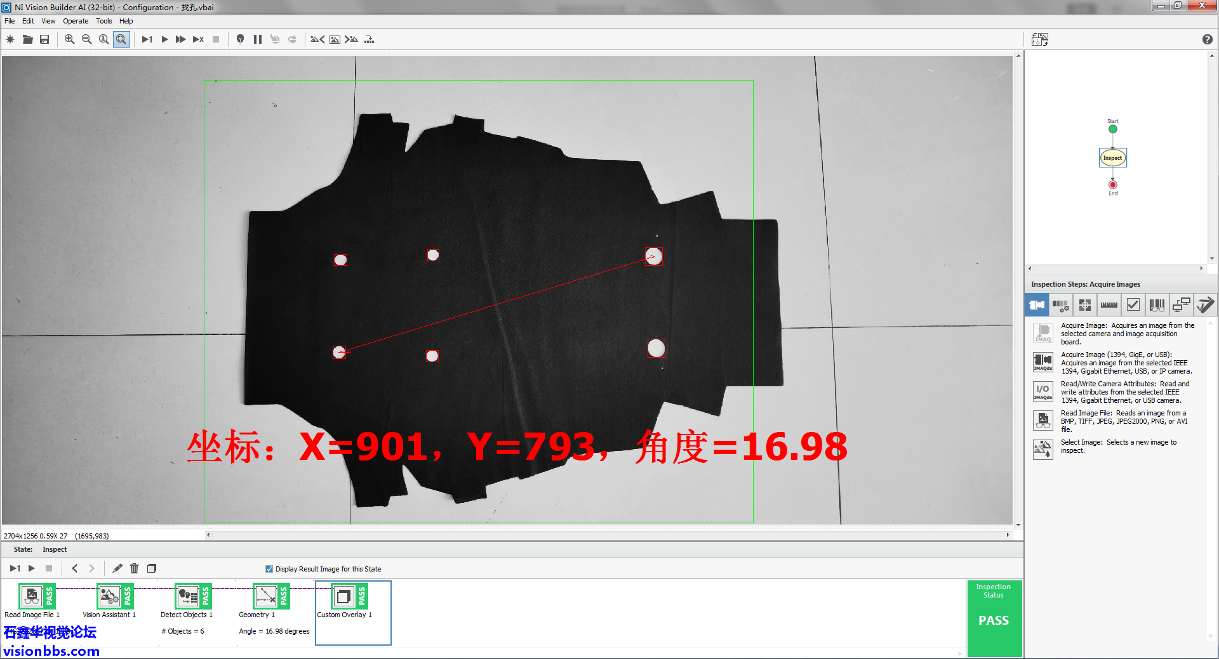Viewport: 1219px width, 659px height.
Task: Select the Read Image File palette step
Action: coord(1043,421)
